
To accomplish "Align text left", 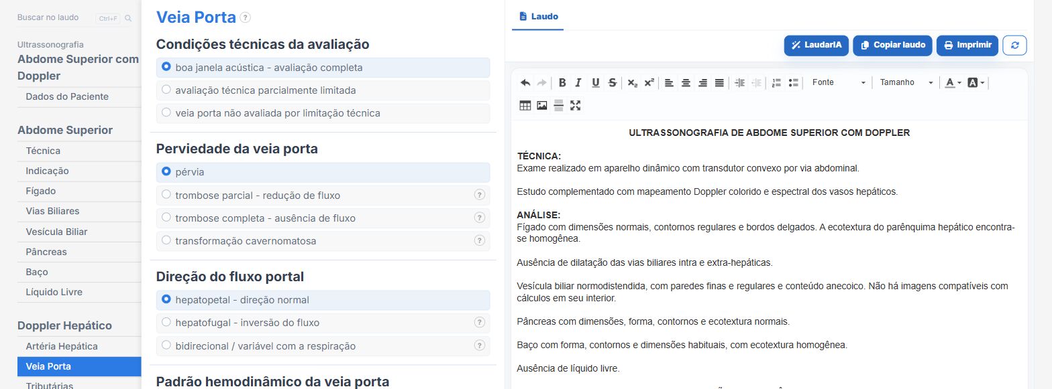I will [669, 82].
